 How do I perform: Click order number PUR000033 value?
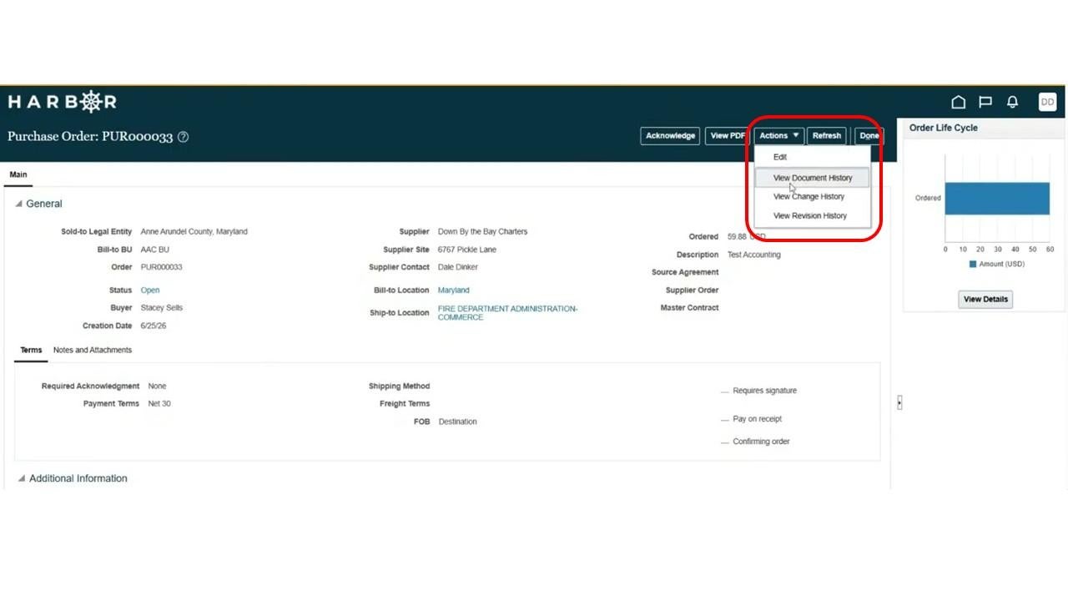click(161, 268)
